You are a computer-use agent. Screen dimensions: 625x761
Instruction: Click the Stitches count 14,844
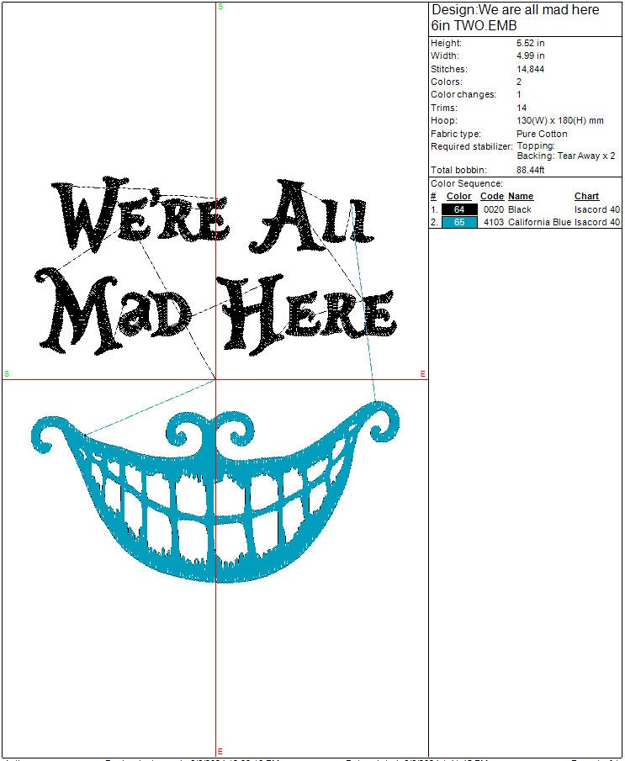[529, 69]
